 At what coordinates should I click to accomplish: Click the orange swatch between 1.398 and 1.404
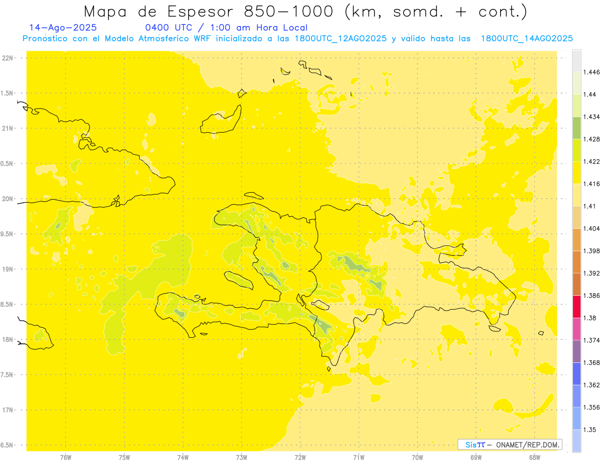click(576, 239)
